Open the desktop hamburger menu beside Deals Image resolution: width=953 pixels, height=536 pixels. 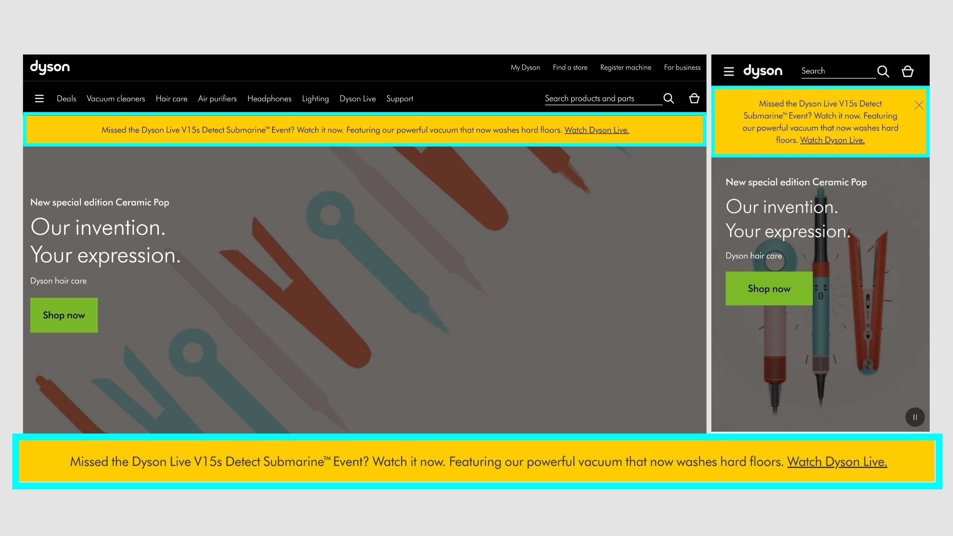tap(39, 98)
